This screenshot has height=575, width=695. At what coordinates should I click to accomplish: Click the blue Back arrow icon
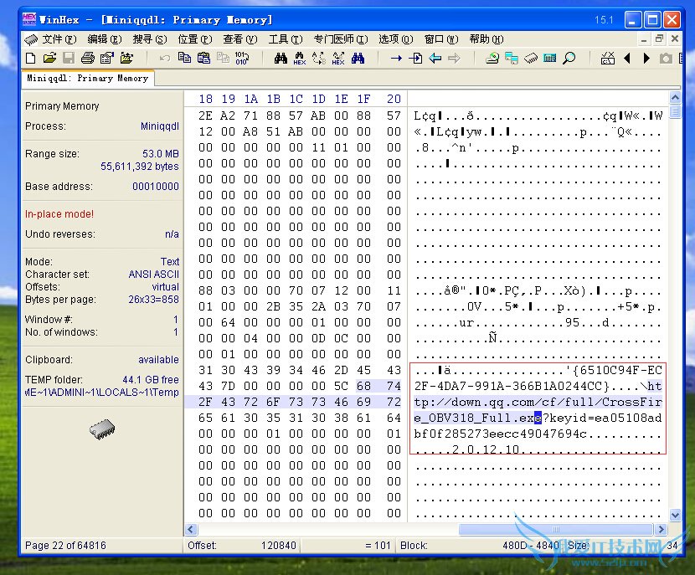pos(435,58)
